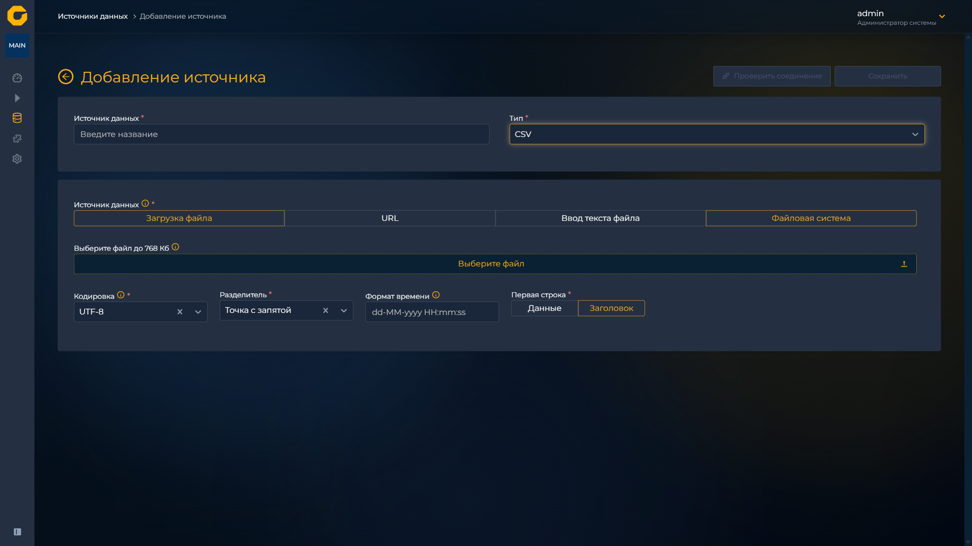Select Ввод текста файла source option
The image size is (972, 546).
(x=600, y=218)
